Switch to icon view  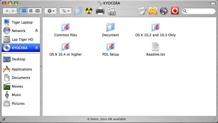(24, 11)
